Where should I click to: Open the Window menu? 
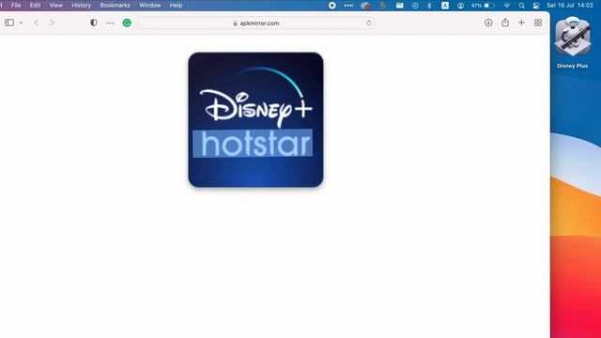(150, 6)
